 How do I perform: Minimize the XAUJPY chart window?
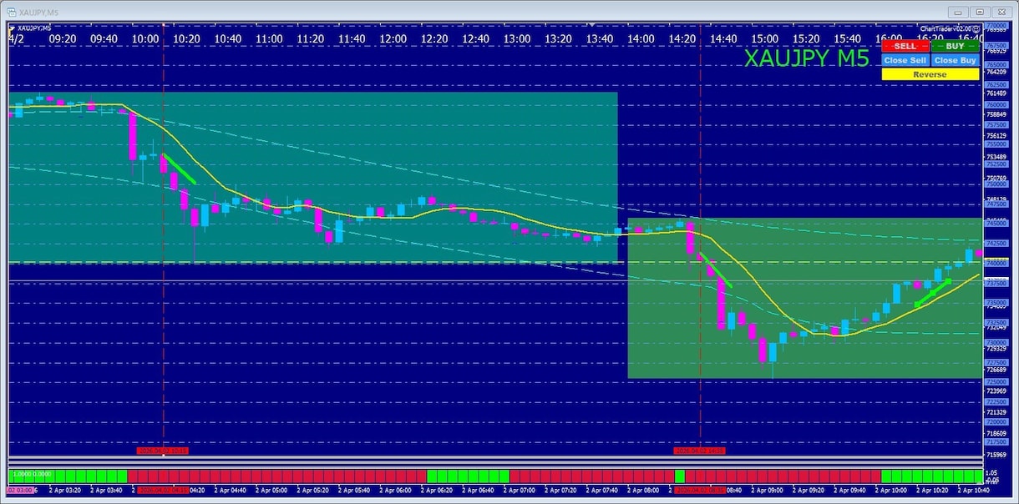[x=959, y=12]
